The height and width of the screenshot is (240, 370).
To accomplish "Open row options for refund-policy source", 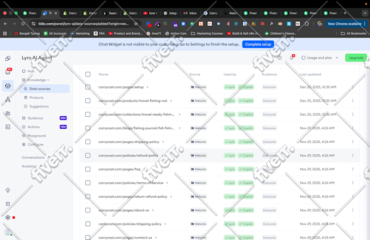I will 353,155.
